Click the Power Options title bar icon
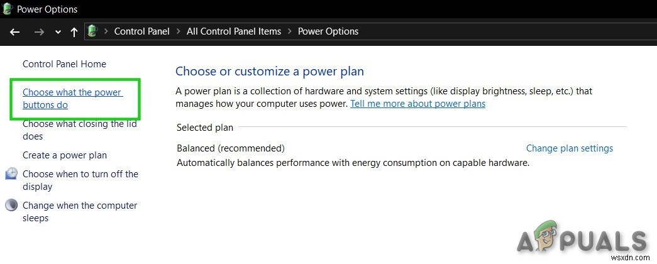Screen dimensions: 657x264 [x=8, y=9]
